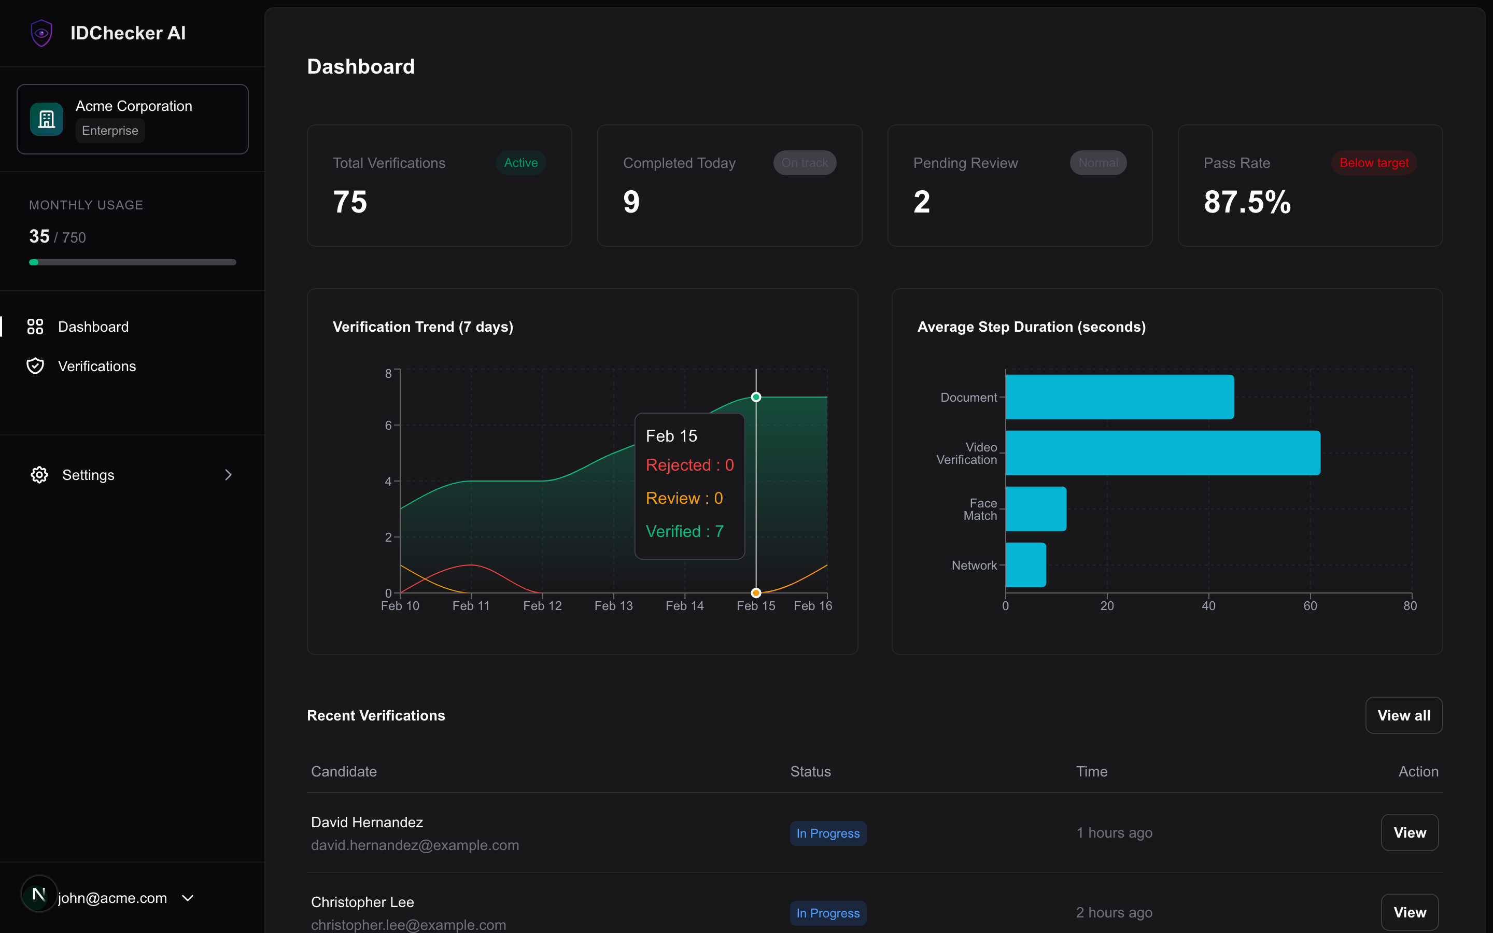The height and width of the screenshot is (933, 1493).
Task: Open the john@acme.com account dropdown arrow
Action: pyautogui.click(x=188, y=898)
